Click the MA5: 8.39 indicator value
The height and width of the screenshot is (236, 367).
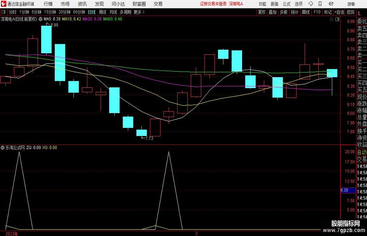tap(52, 19)
